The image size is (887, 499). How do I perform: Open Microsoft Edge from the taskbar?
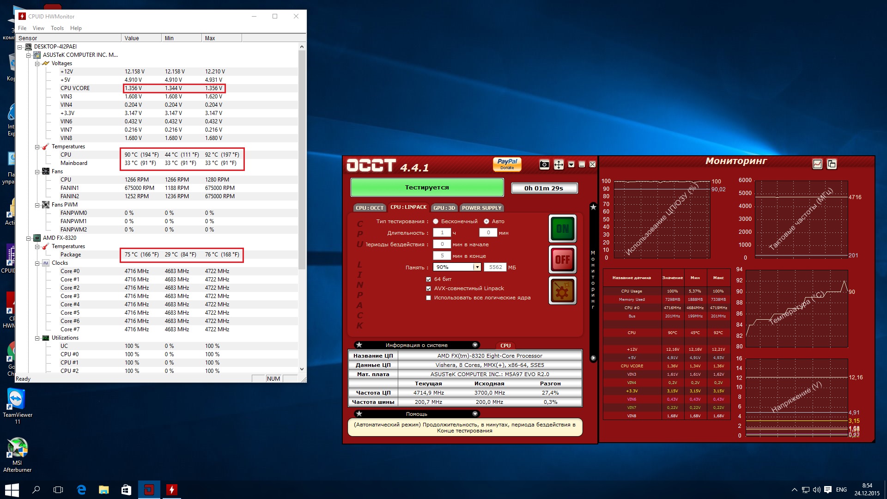81,490
